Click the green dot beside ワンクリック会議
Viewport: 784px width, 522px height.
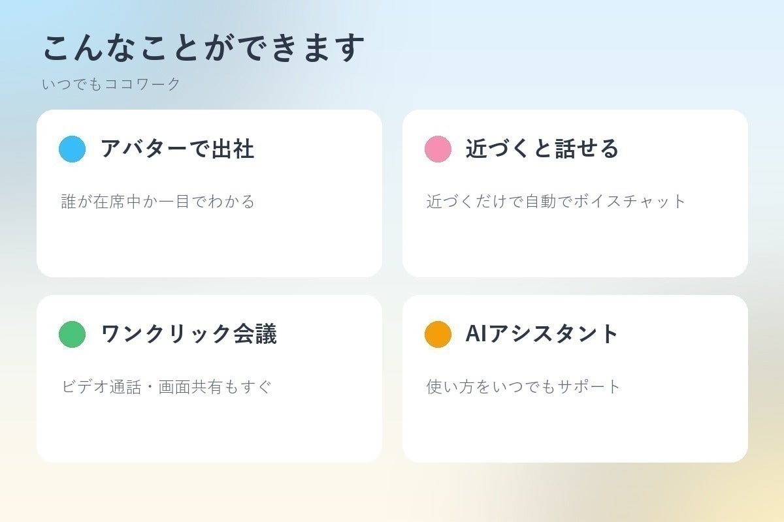[72, 334]
